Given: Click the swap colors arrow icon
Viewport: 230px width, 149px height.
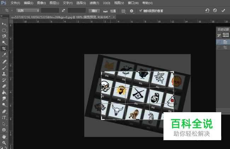Looking at the screenshot, I should 6,148.
